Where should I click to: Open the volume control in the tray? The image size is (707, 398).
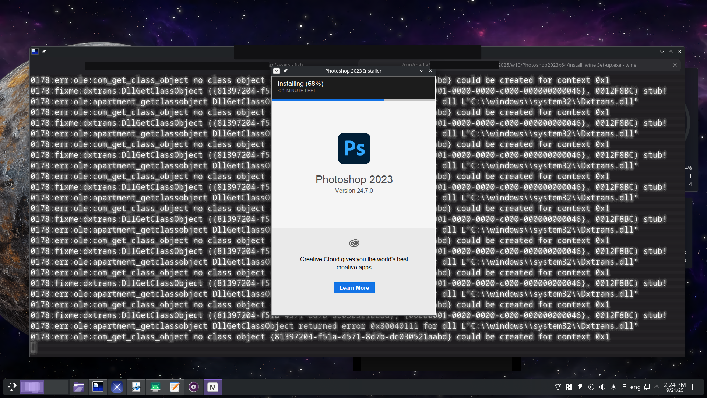coord(602,387)
